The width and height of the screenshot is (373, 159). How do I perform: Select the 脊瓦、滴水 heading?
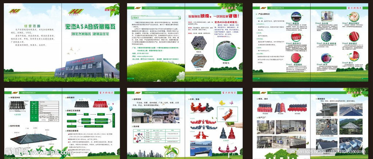pos(263,99)
